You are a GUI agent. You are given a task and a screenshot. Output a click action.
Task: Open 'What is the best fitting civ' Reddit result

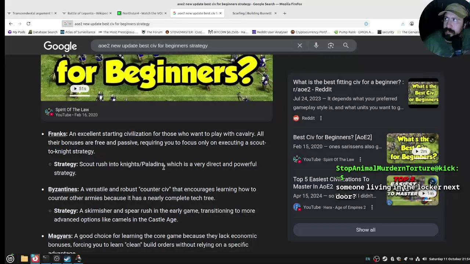point(348,85)
